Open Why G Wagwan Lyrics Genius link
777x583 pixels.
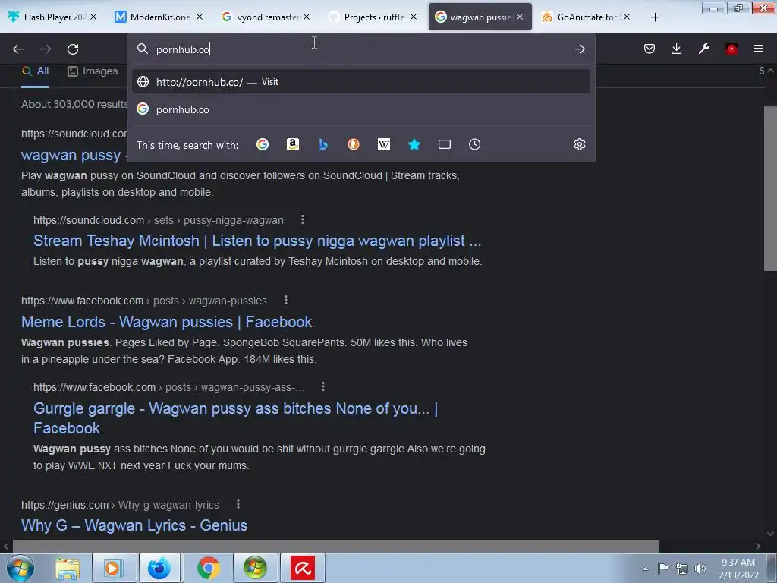(x=134, y=525)
